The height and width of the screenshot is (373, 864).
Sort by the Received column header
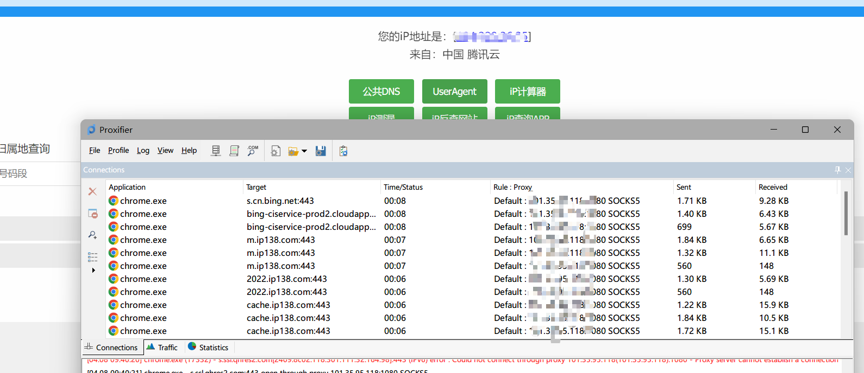pos(797,187)
